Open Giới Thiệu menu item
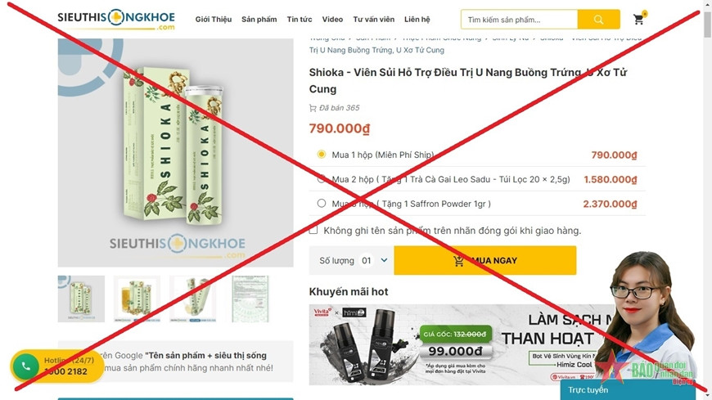The height and width of the screenshot is (400, 712). (x=214, y=20)
